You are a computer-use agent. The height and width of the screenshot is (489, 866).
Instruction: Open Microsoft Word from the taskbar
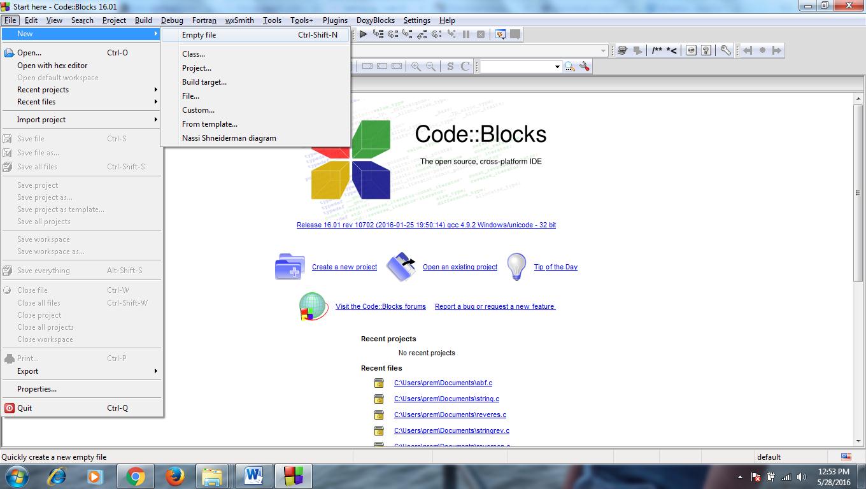click(x=253, y=476)
